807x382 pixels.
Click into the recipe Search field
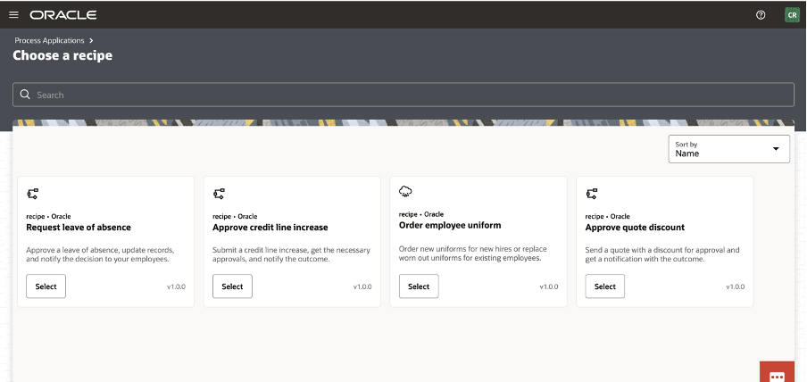point(402,95)
